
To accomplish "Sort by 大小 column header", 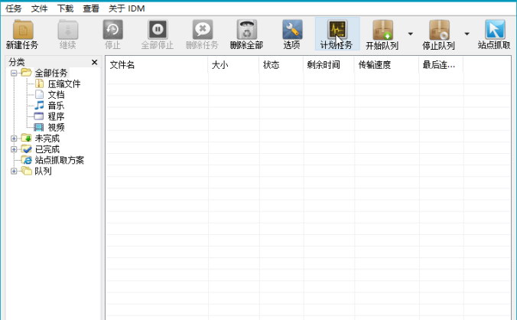I will click(233, 65).
